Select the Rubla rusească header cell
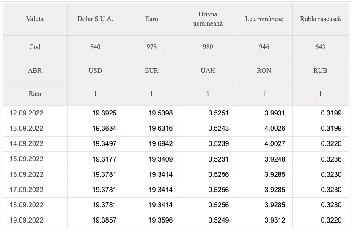352x231 pixels. pyautogui.click(x=321, y=19)
